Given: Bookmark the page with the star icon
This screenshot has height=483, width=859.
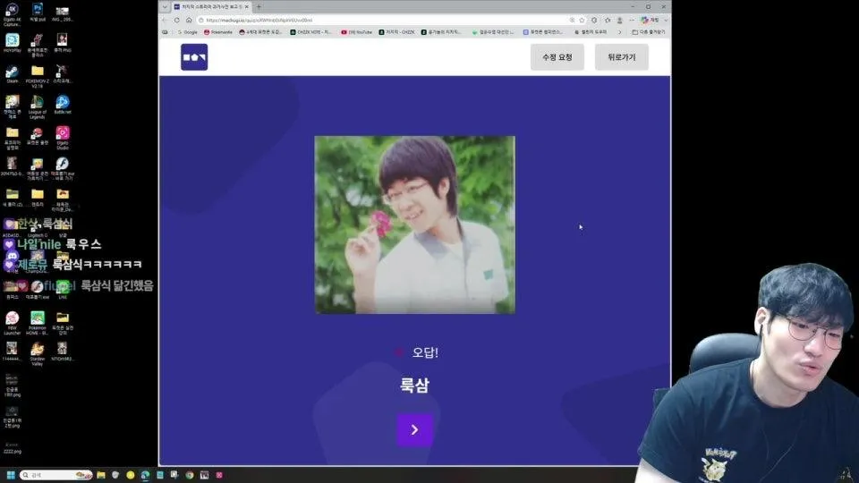Looking at the screenshot, I should 582,21.
